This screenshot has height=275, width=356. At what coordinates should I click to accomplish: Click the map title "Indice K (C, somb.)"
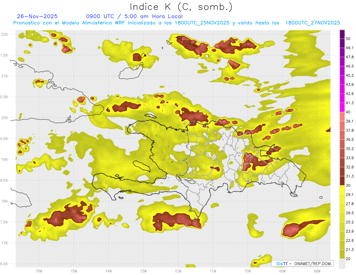(181, 7)
